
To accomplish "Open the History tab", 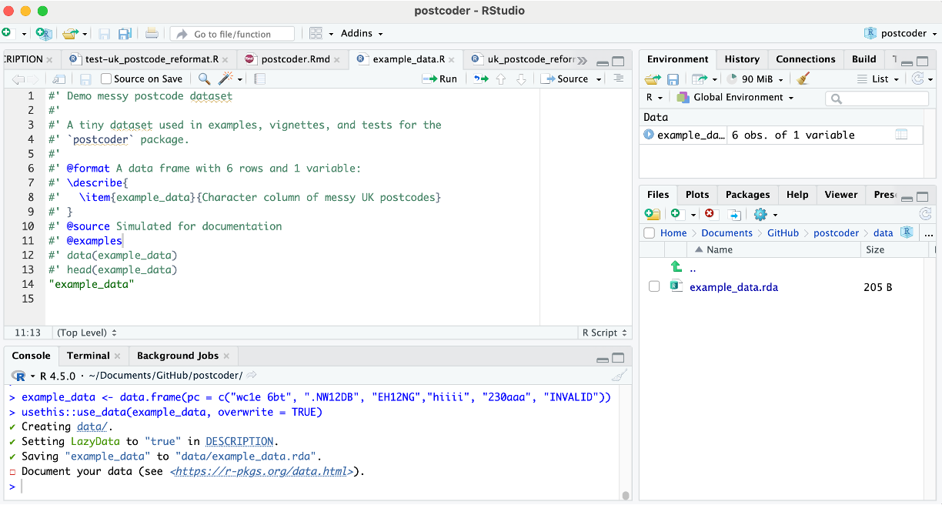I will (742, 59).
